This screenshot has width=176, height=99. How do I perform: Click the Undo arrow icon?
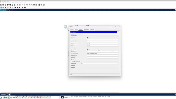[x=22, y=5]
